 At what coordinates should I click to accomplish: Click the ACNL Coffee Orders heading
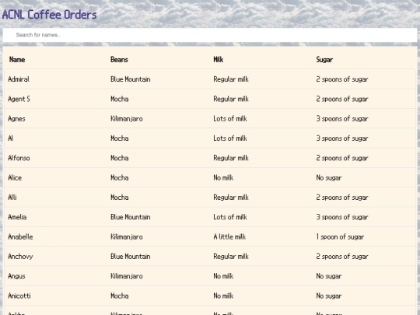tap(49, 15)
